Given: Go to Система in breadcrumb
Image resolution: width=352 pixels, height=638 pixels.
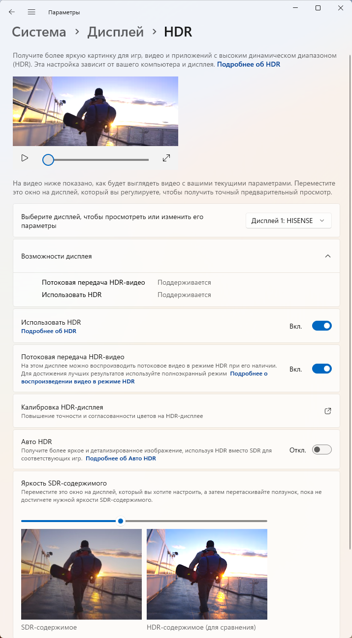Looking at the screenshot, I should coord(39,32).
